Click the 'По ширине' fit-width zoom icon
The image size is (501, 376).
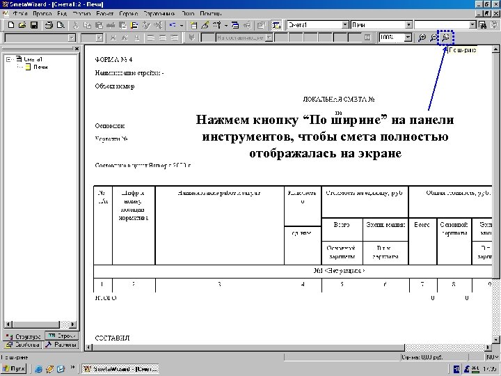click(x=445, y=38)
